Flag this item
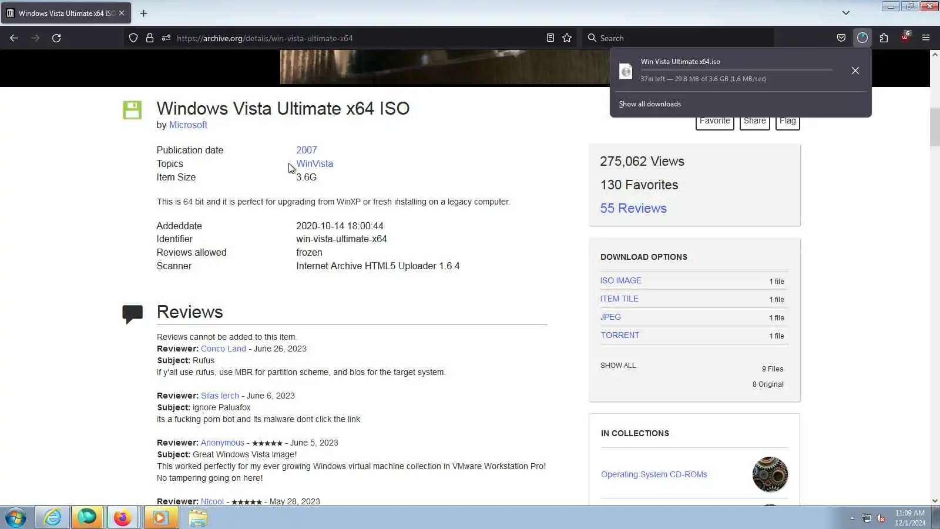Viewport: 940px width, 529px height. (788, 122)
